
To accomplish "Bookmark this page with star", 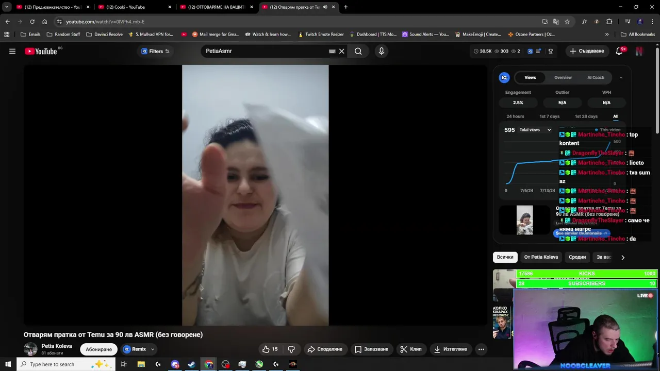I will 567,22.
